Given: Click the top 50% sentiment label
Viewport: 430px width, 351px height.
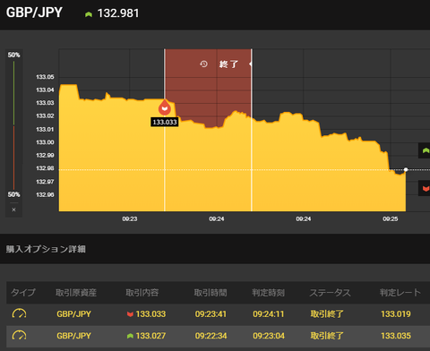Looking at the screenshot, I should pyautogui.click(x=13, y=55).
